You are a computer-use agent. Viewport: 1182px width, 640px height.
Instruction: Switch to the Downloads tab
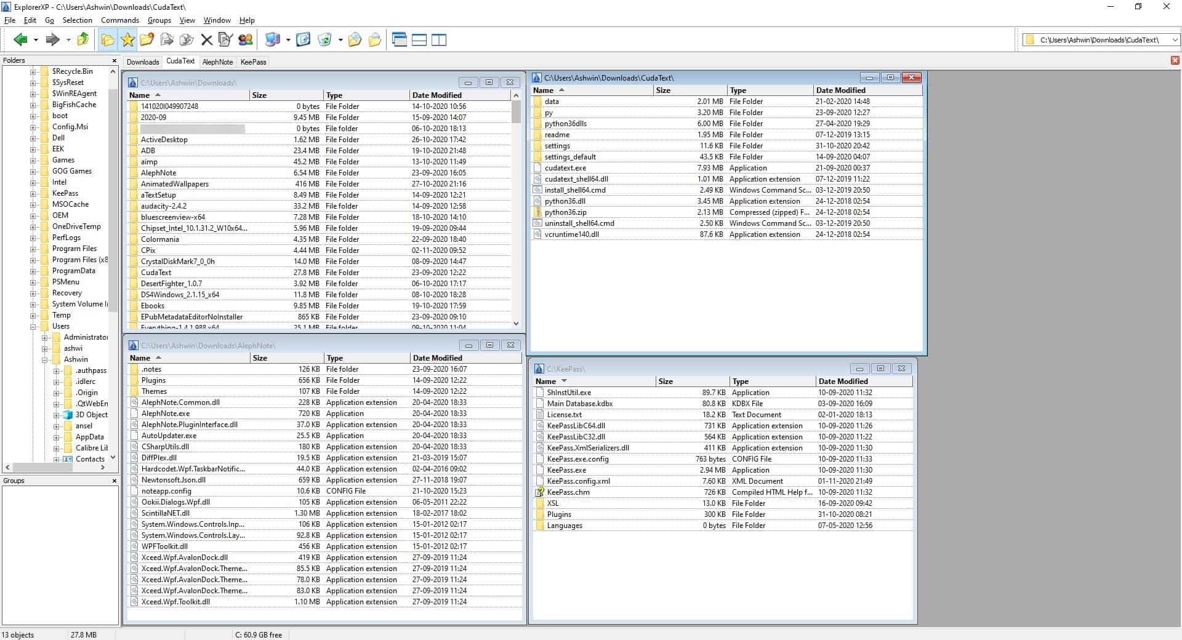143,62
